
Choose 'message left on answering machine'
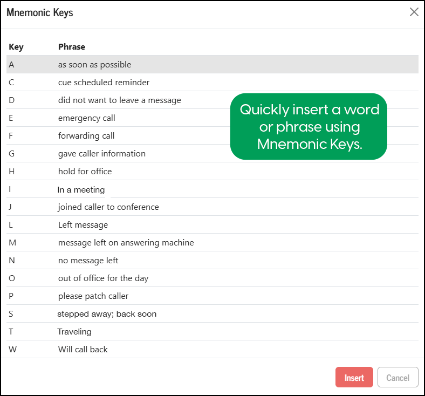pyautogui.click(x=126, y=243)
